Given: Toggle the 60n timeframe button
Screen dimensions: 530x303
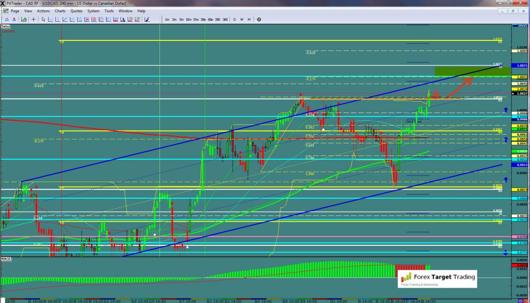Looking at the screenshot, I should (x=211, y=20).
